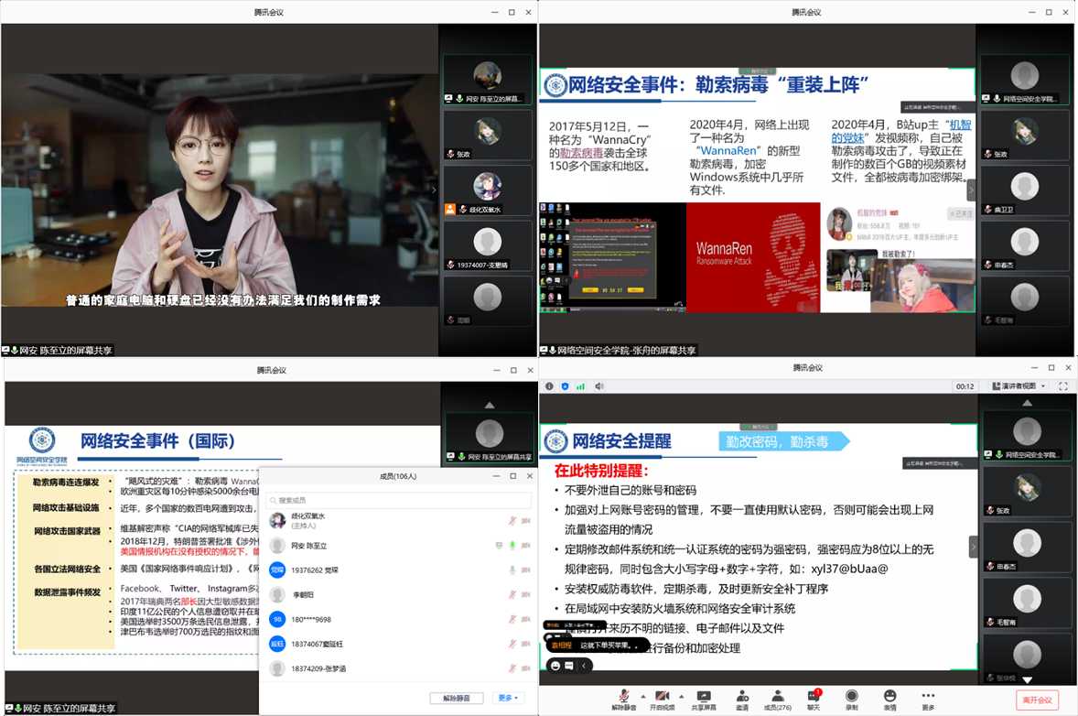Screen dimensions: 1078x716
Task: Click the 离开会议 leave meeting button
Action: click(1037, 700)
